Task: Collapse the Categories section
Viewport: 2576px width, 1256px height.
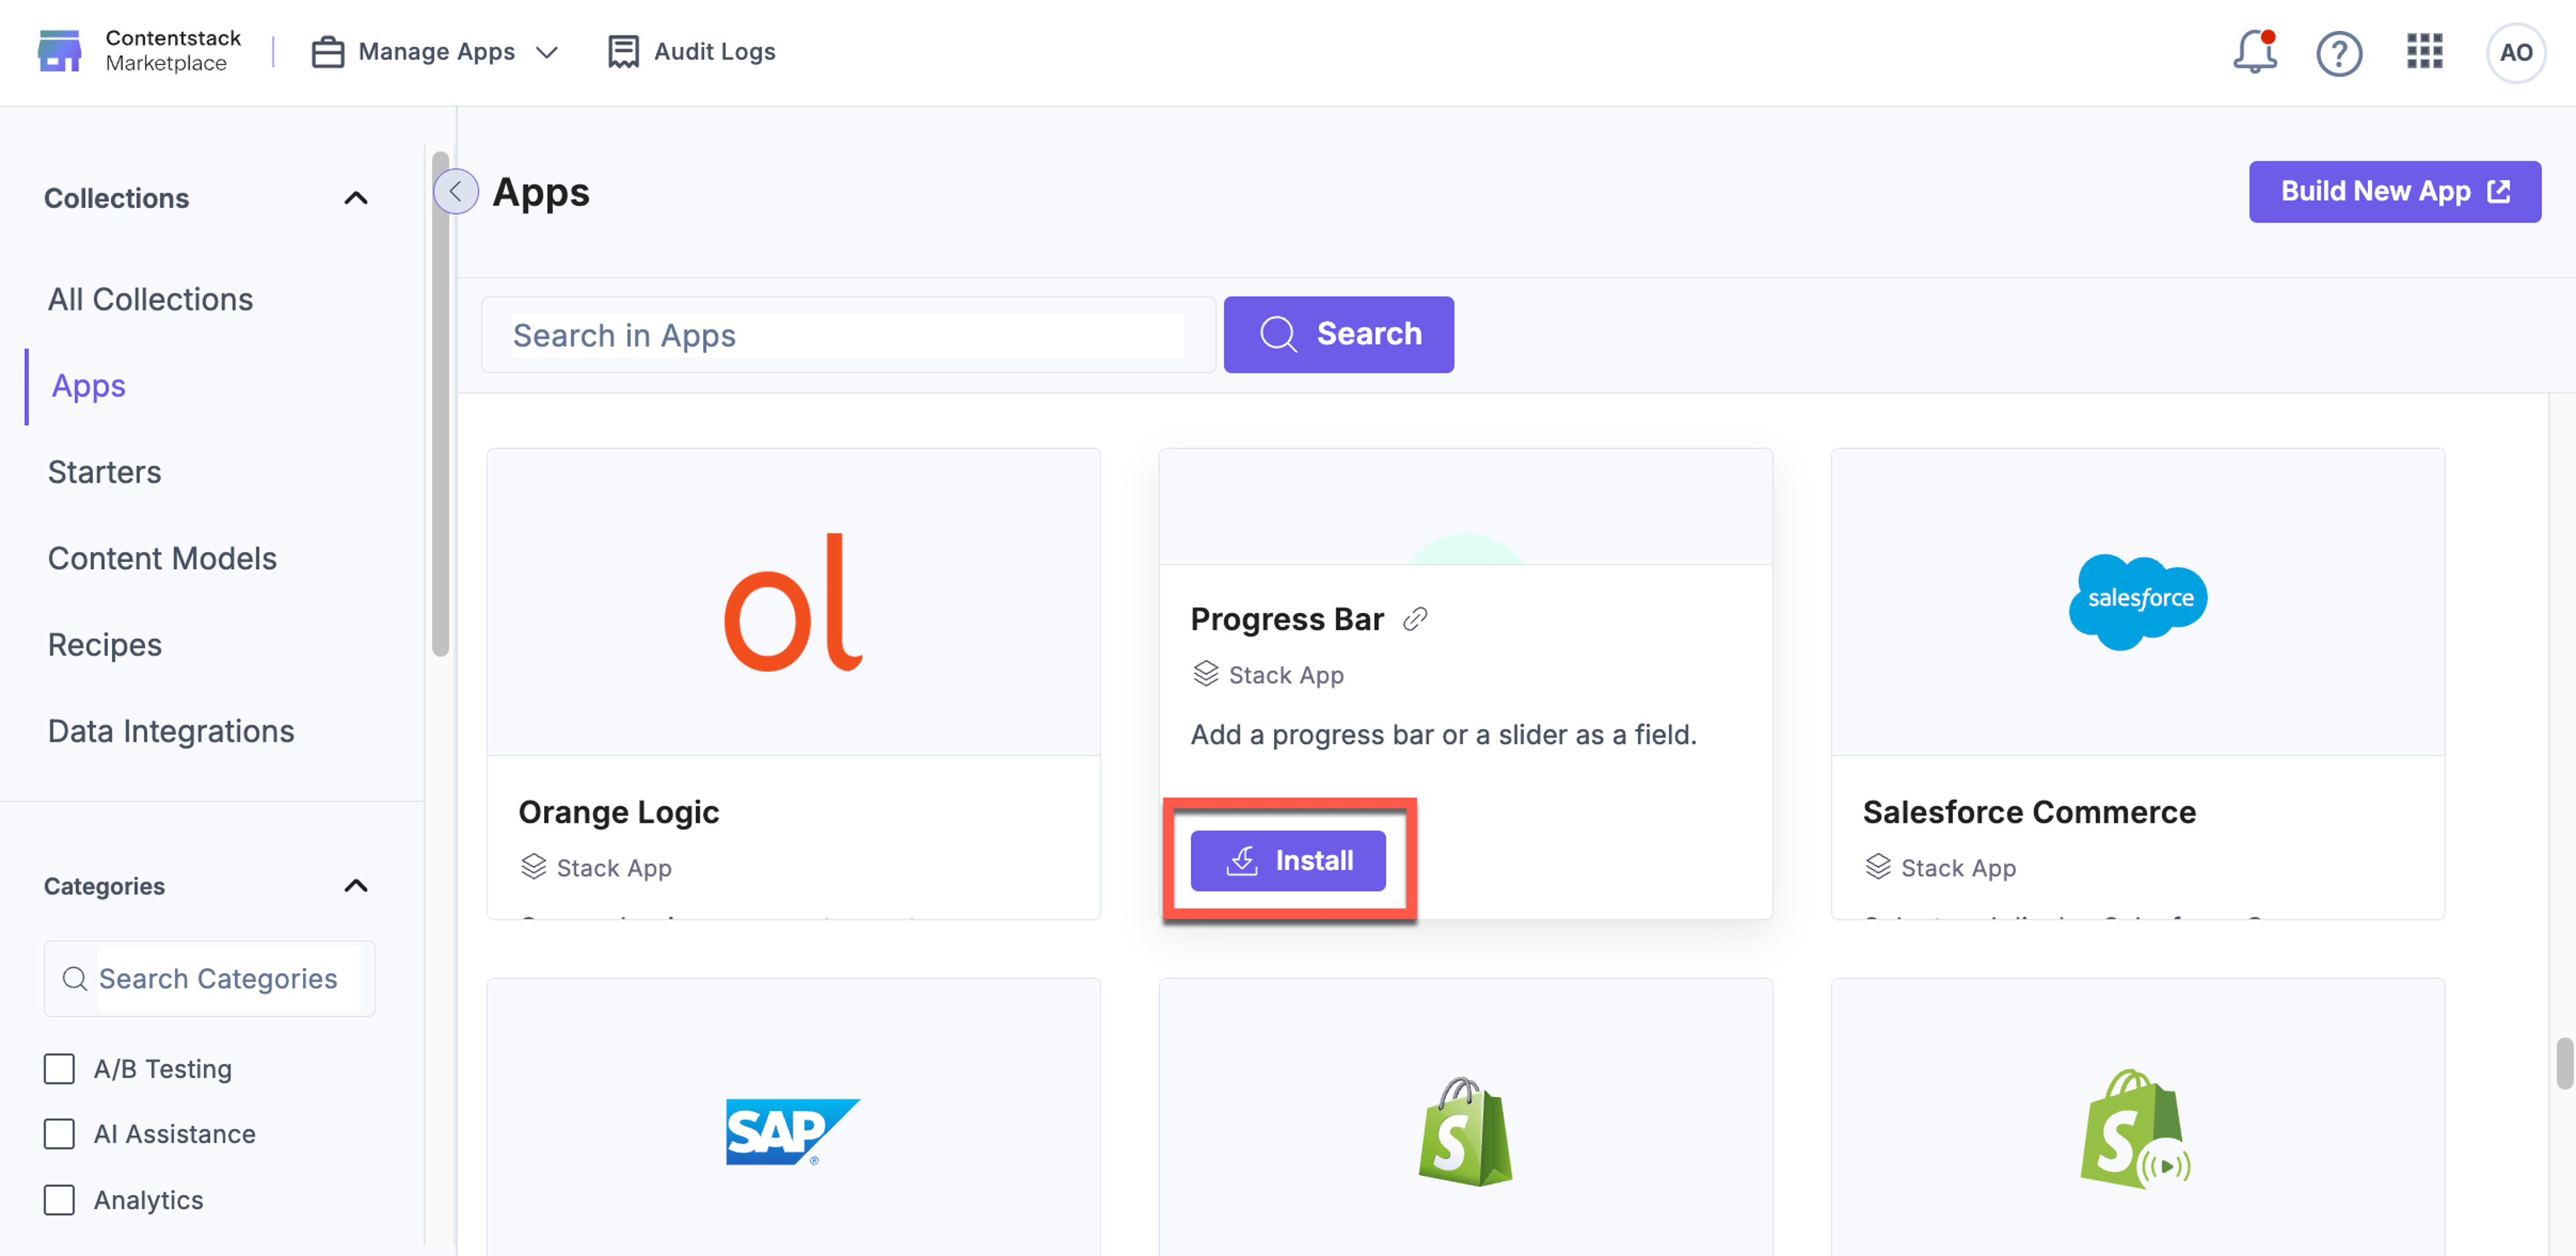Action: 356,886
